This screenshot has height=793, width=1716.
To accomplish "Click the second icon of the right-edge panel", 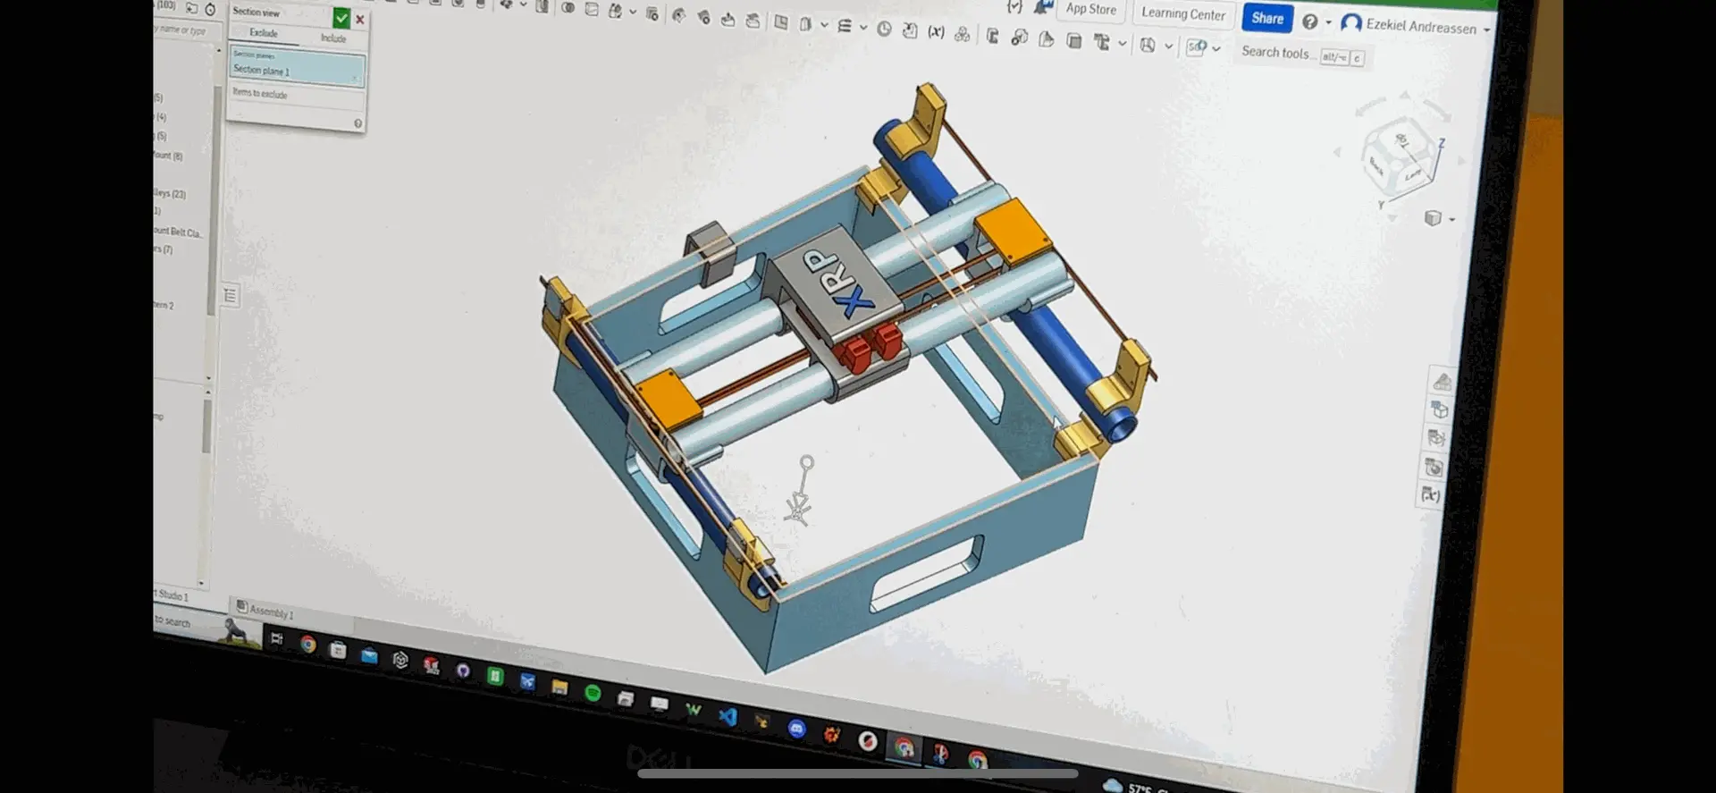I will pos(1439,410).
